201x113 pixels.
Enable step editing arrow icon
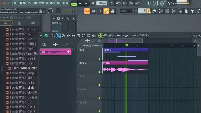click(x=94, y=11)
